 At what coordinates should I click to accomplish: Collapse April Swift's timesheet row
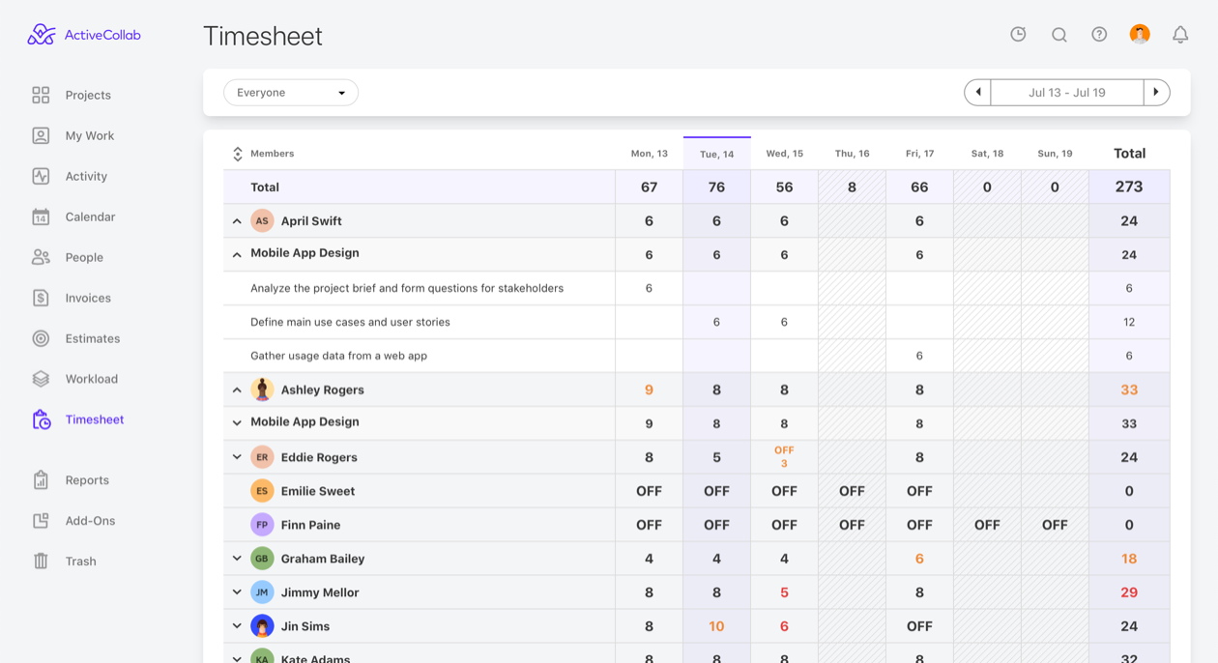(237, 221)
